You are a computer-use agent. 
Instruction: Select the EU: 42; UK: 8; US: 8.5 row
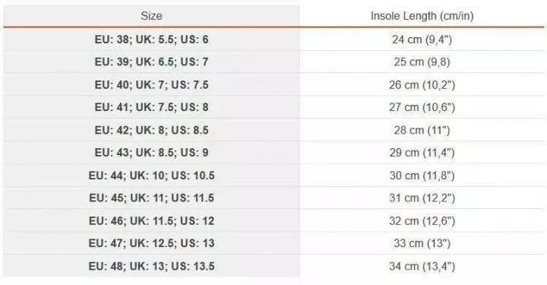click(273, 130)
